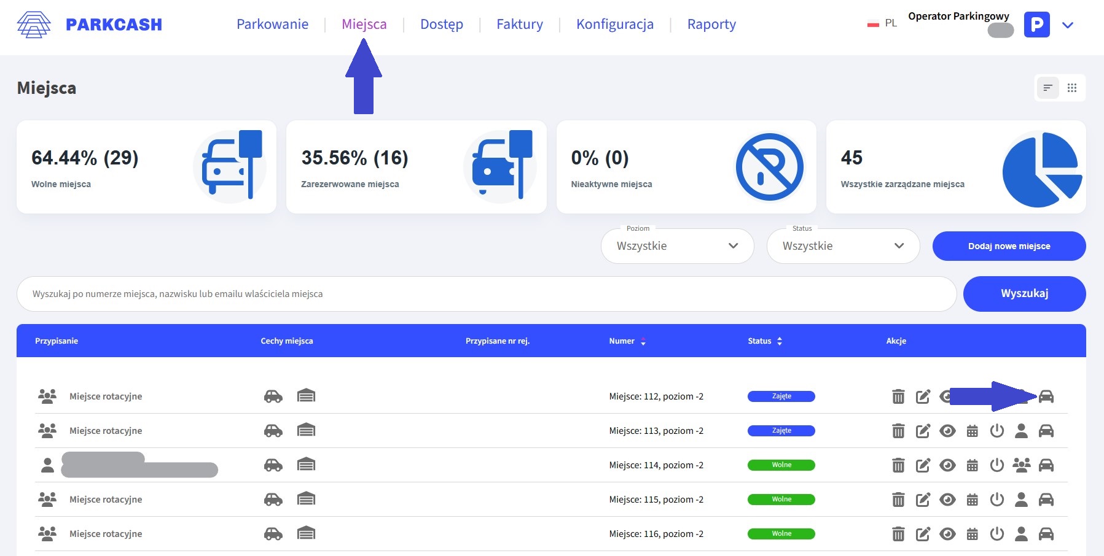Switch to grid view icon
This screenshot has height=556, width=1104.
(1072, 88)
